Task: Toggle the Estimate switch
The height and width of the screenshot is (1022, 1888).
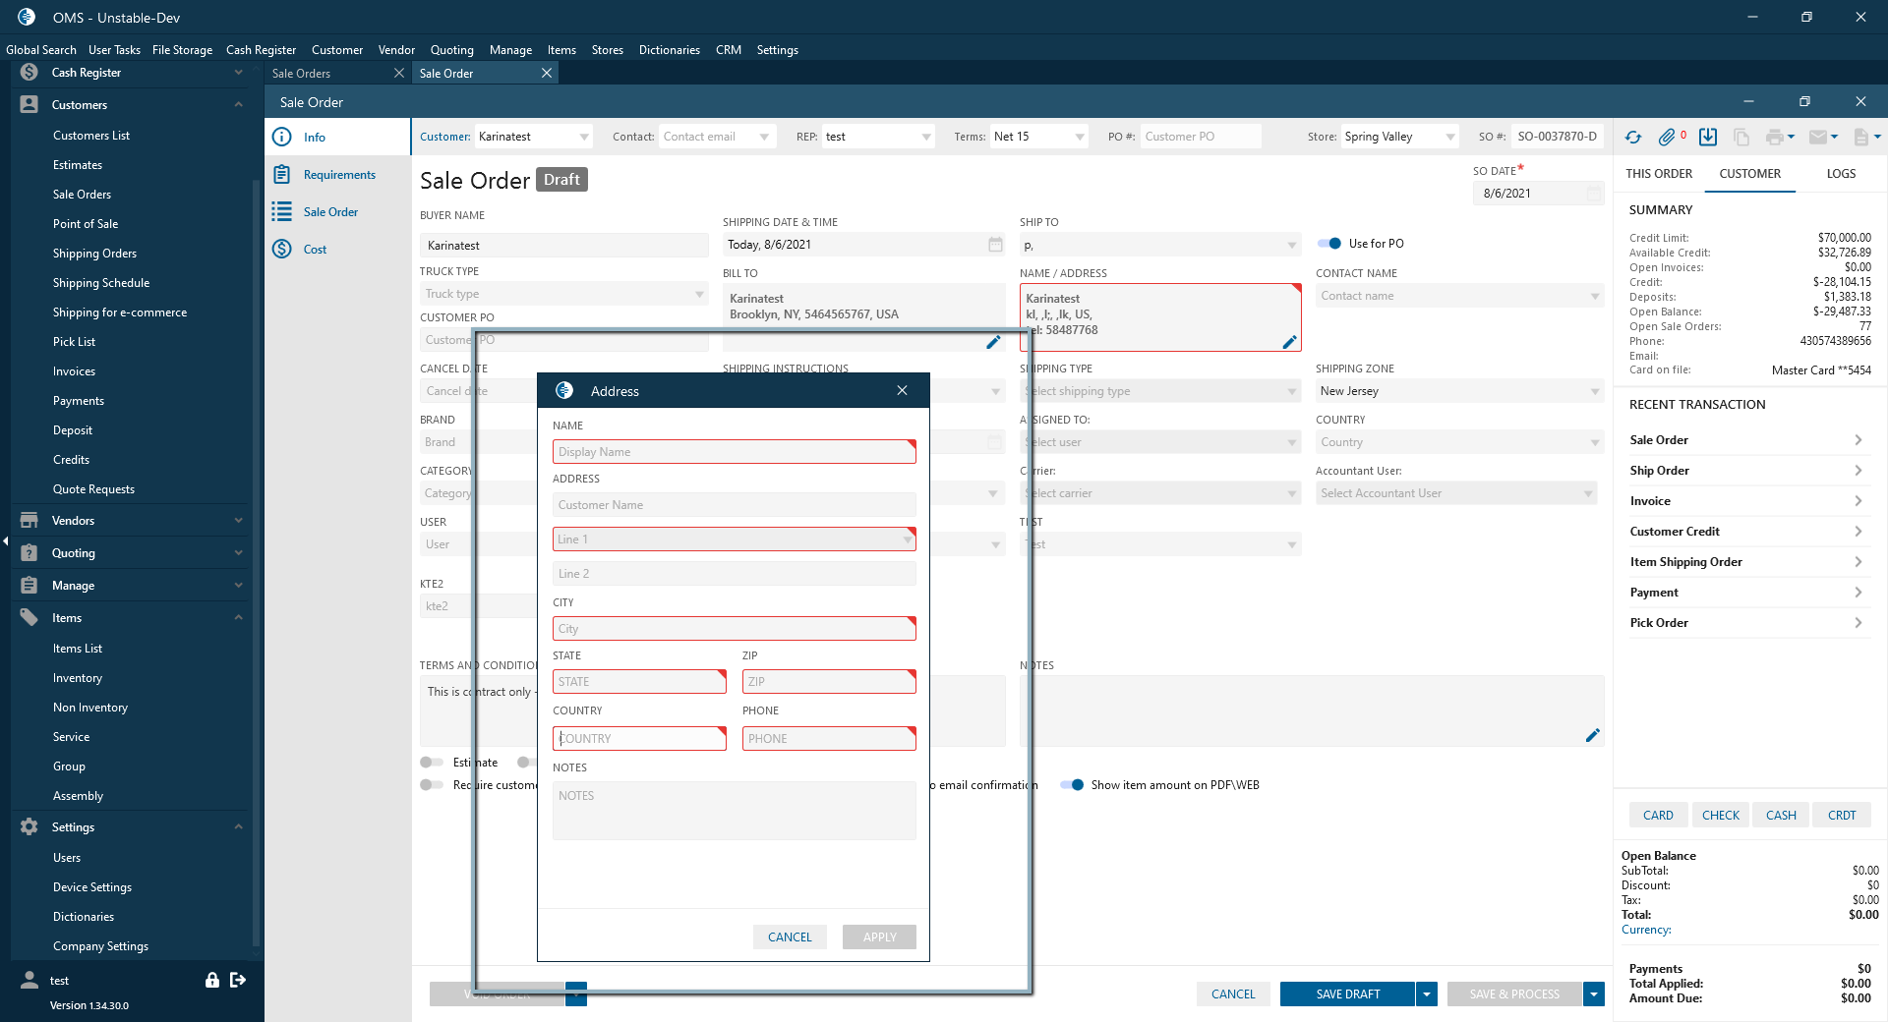Action: tap(432, 763)
